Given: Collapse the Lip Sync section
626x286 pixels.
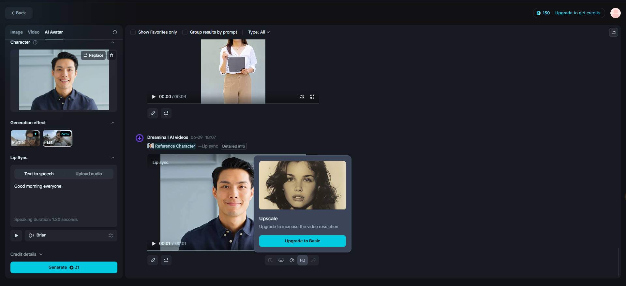Looking at the screenshot, I should point(113,158).
